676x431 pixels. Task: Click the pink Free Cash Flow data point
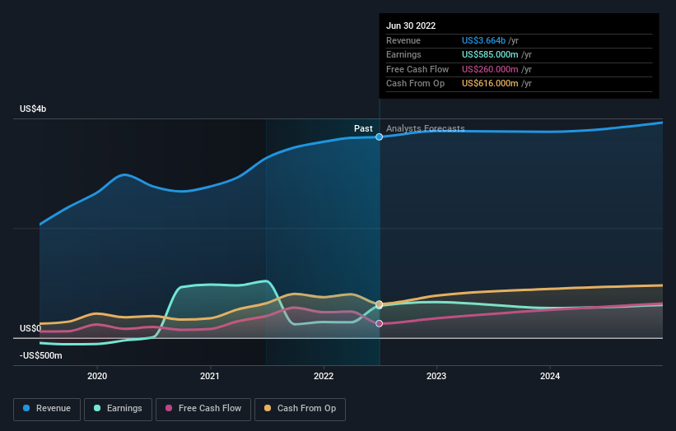379,323
